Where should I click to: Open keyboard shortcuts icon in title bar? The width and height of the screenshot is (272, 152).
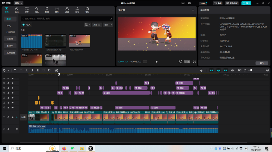coord(183,3)
